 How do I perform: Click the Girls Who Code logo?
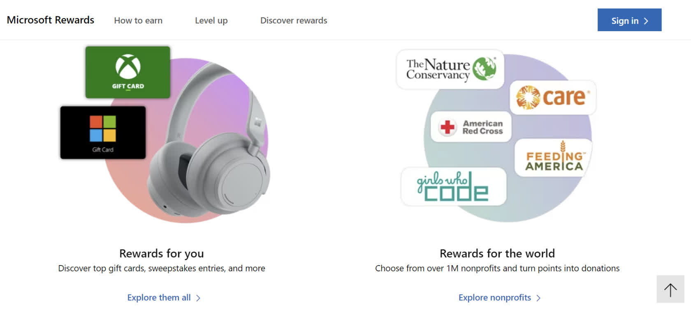(454, 187)
